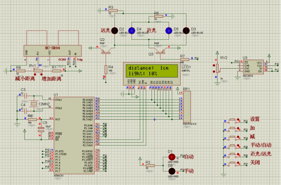Select the ground symbol right of R5
This screenshot has height=185, width=281.
[173, 16]
